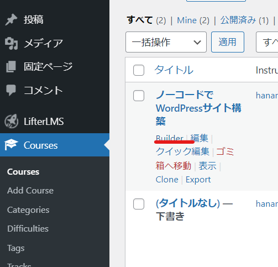This screenshot has height=267, width=278.
Task: Open the Categories submenu
Action: pyautogui.click(x=28, y=210)
